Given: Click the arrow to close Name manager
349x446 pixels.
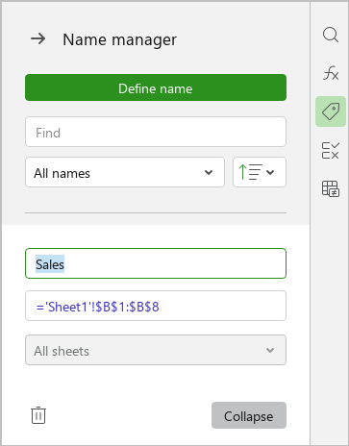Looking at the screenshot, I should (38, 39).
